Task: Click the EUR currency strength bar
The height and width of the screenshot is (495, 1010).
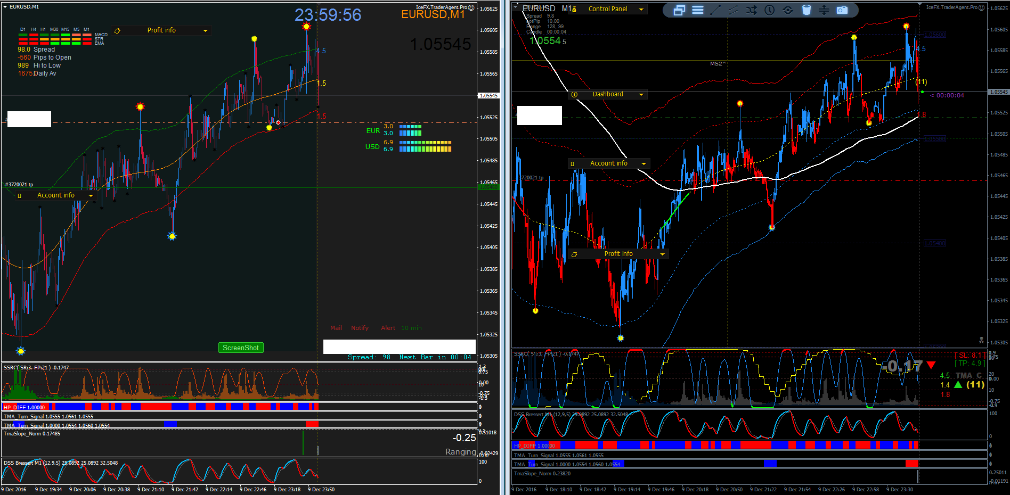Action: tap(410, 130)
